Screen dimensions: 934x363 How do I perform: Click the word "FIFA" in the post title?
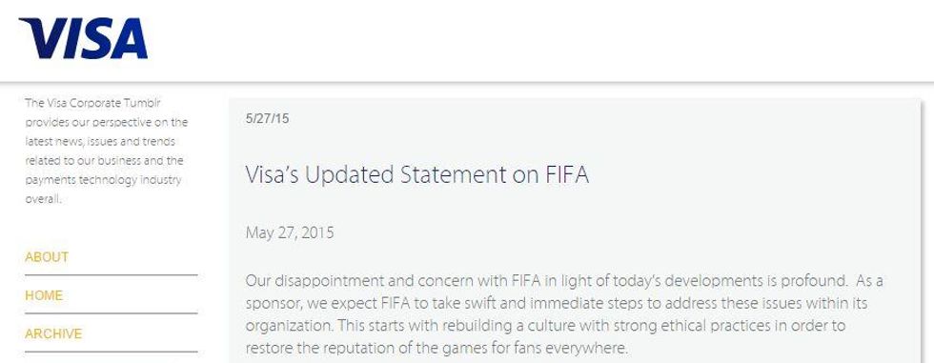click(567, 175)
